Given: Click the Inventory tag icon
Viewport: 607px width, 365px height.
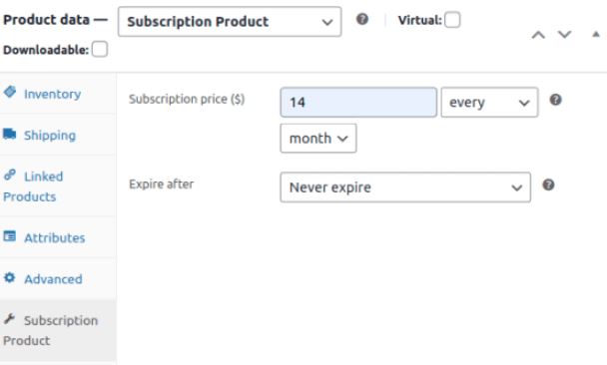Looking at the screenshot, I should tap(10, 92).
